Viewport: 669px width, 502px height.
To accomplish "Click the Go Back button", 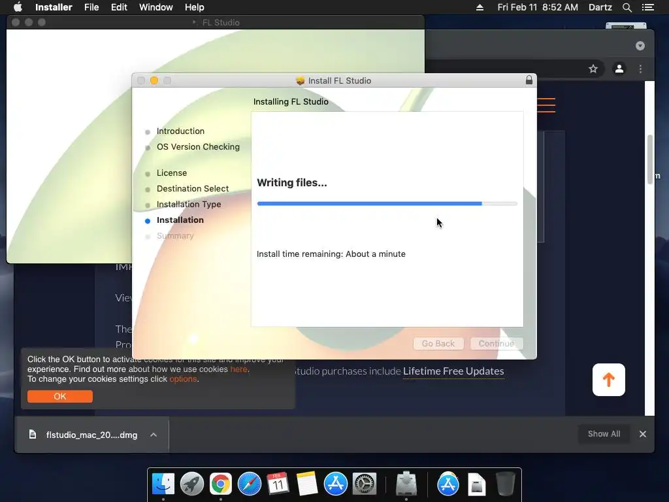I will (x=438, y=344).
